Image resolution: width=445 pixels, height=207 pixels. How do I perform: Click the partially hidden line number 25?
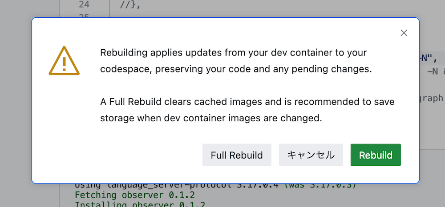[x=84, y=16]
